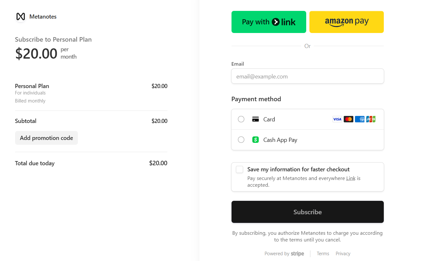Click the Mastercard logo icon
The image size is (421, 261).
pyautogui.click(x=348, y=119)
